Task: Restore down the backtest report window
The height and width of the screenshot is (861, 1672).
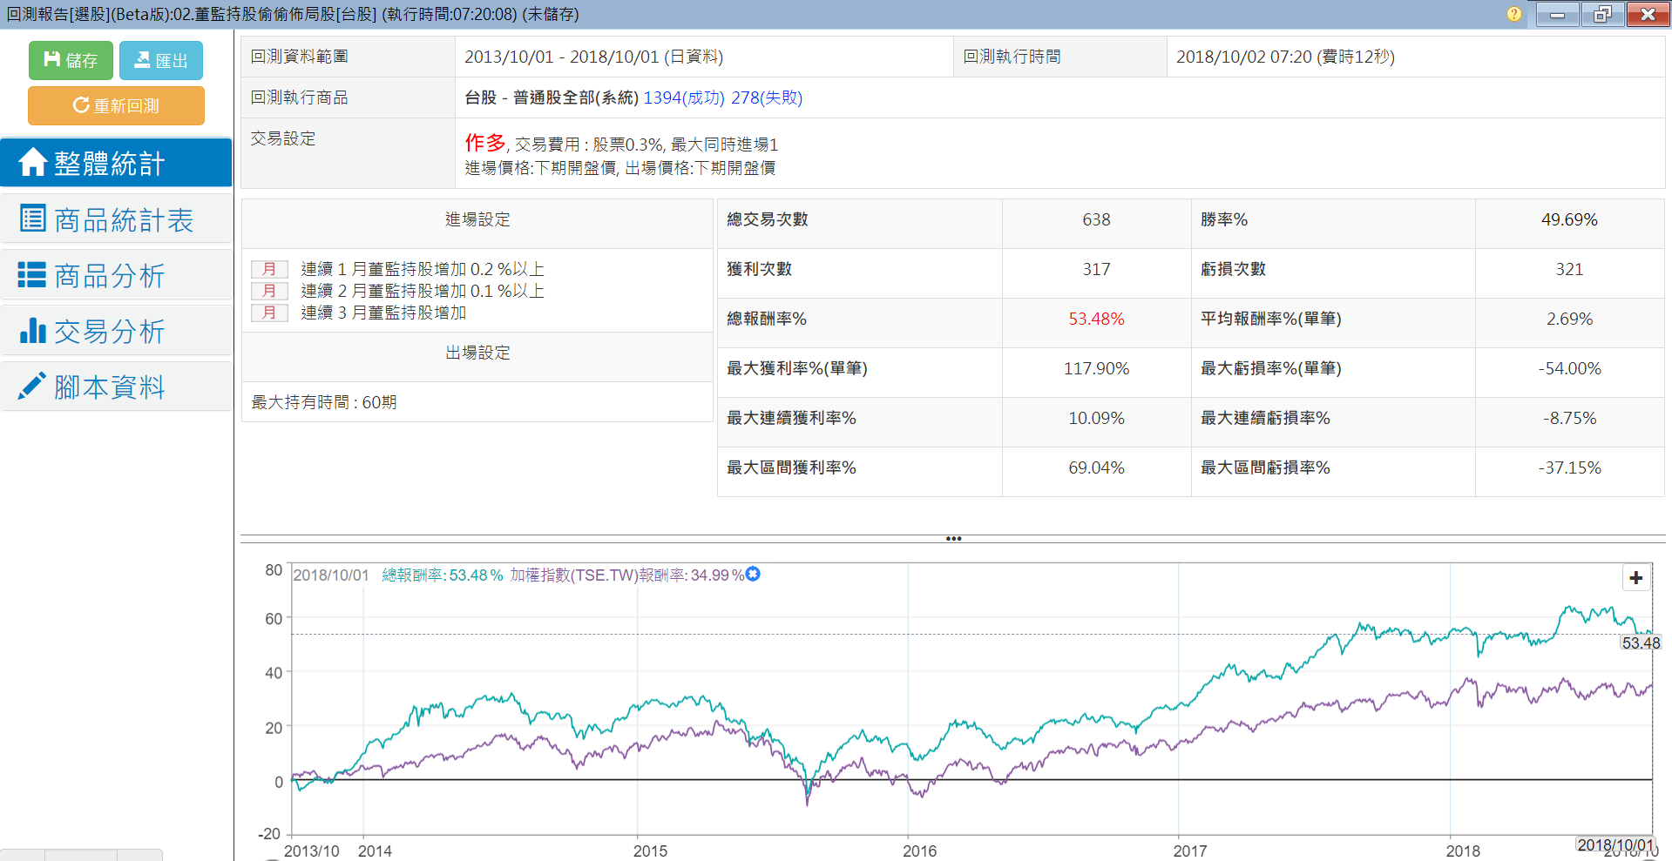Action: pyautogui.click(x=1602, y=14)
